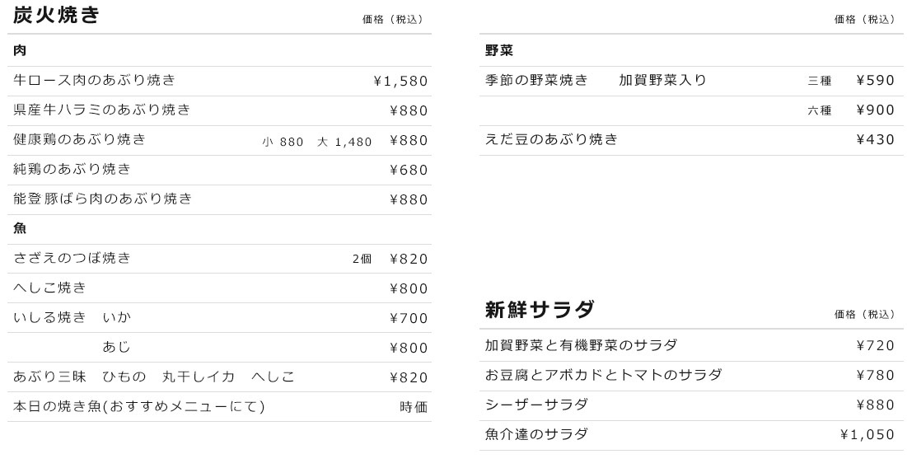The height and width of the screenshot is (468, 907).
Task: Select 季節の野菜焼き
Action: click(x=537, y=81)
